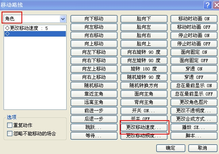Click the 向右移动 button
This screenshot has height=154, width=219.
[x=94, y=35]
